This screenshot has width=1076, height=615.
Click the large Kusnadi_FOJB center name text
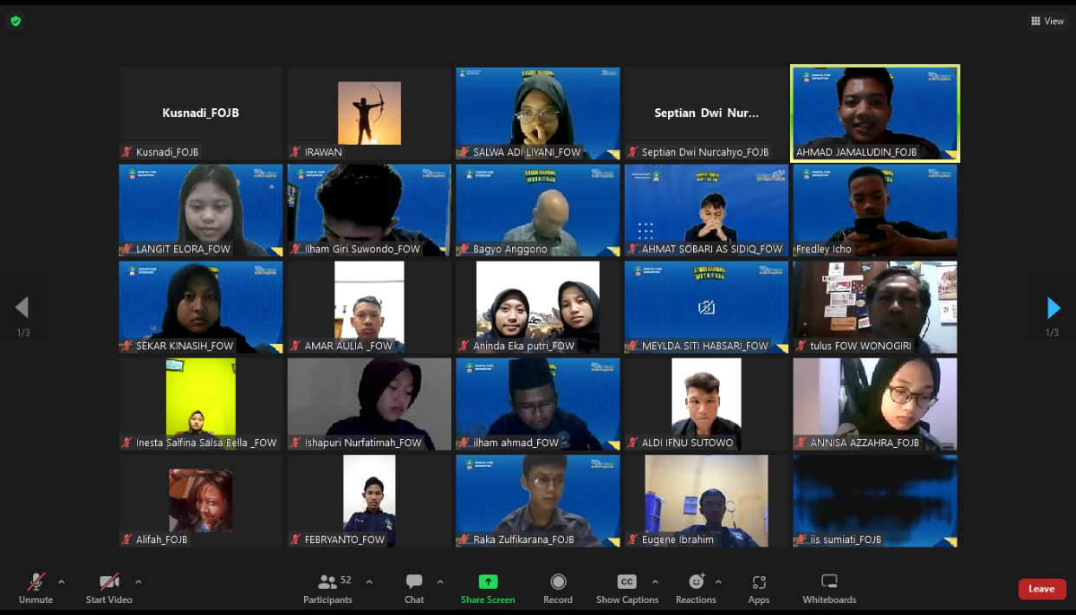coord(201,113)
